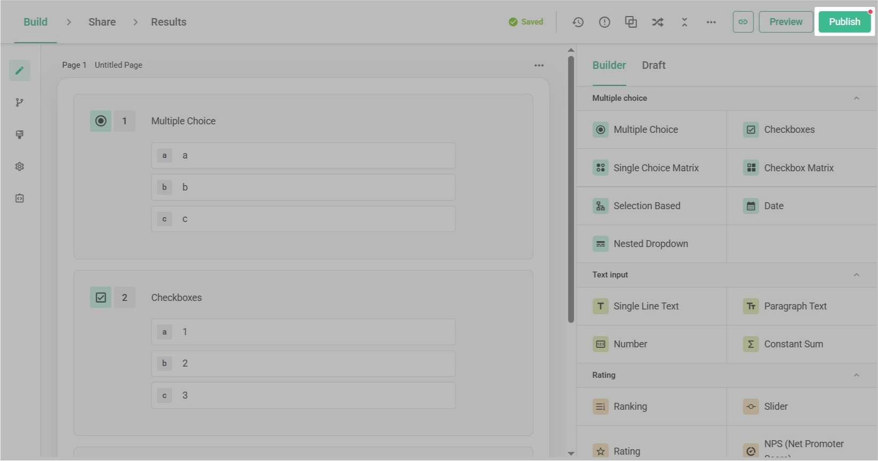Edit Checkboxes option 2 field
This screenshot has height=461, width=878.
coord(303,363)
